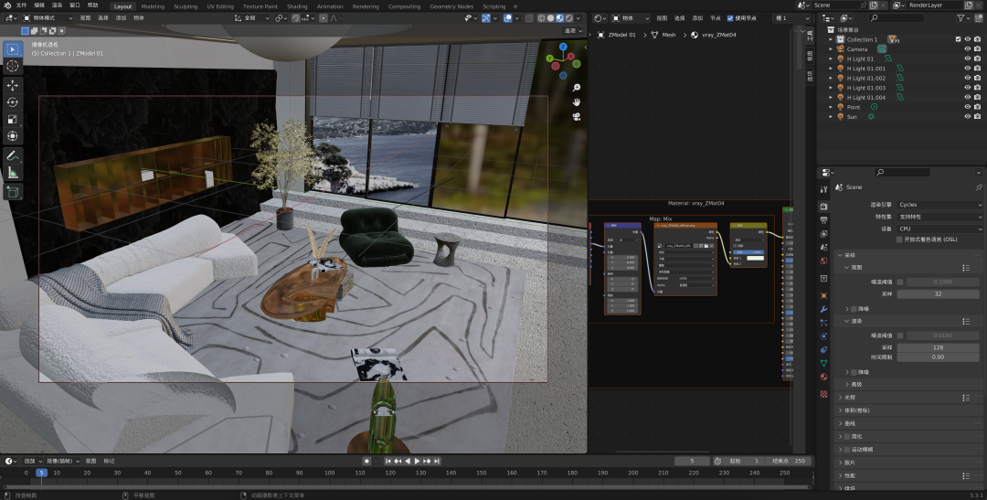The width and height of the screenshot is (987, 500).
Task: Select the Scale tool
Action: [13, 119]
